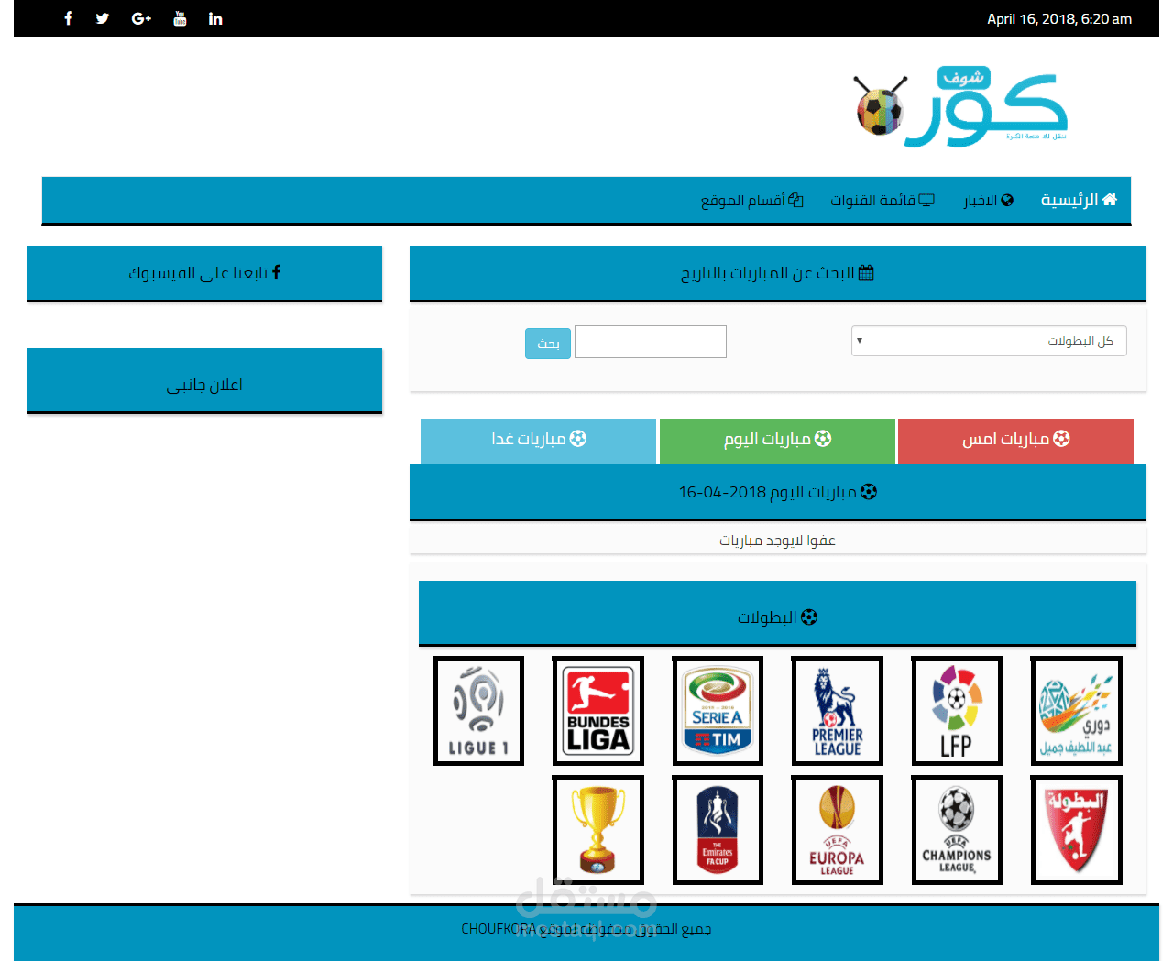Select the Emirates FA Cup logo

(718, 830)
